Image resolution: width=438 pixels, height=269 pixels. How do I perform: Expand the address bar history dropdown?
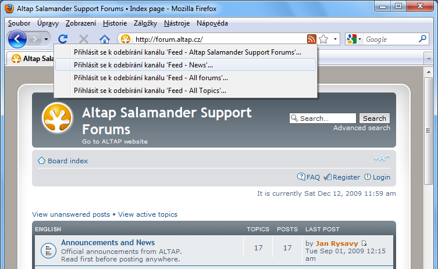tap(336, 40)
